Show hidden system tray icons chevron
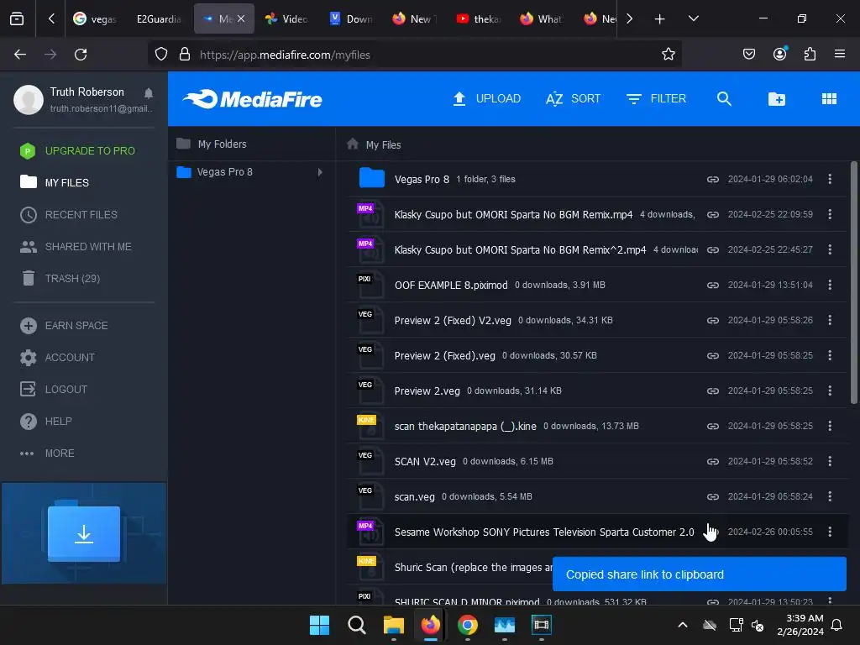 683,625
